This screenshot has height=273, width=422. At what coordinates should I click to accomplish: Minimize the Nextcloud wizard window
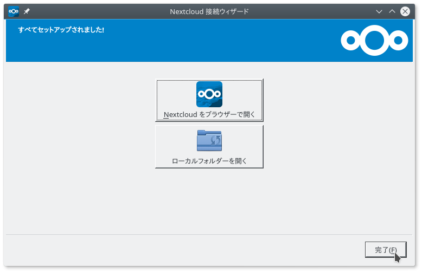(x=379, y=11)
